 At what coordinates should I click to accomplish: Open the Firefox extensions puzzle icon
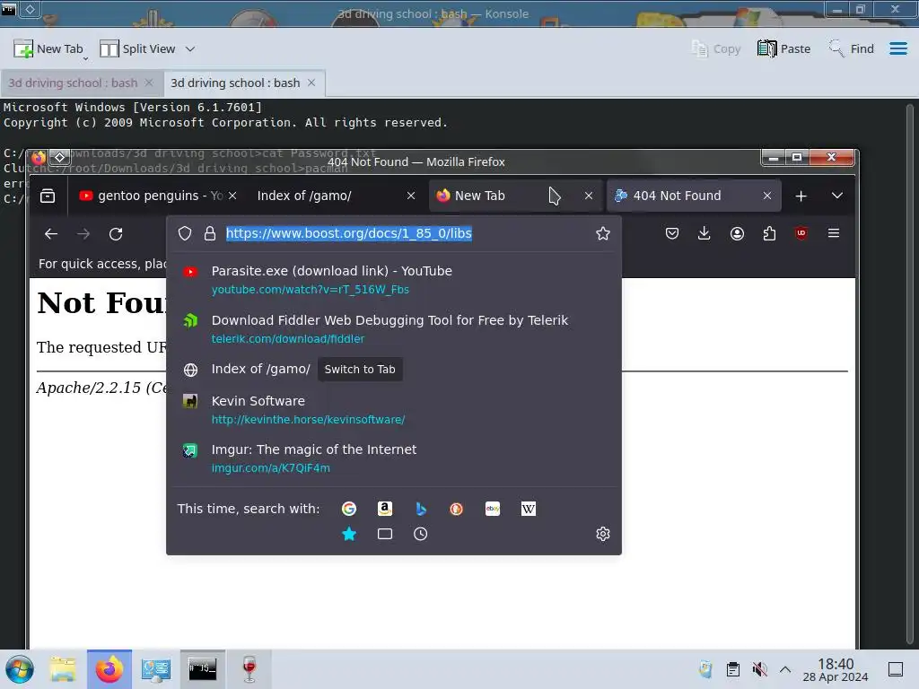pos(769,234)
